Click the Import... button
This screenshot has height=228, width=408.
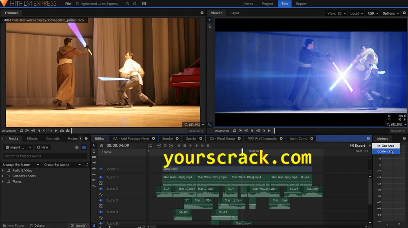coord(18,147)
